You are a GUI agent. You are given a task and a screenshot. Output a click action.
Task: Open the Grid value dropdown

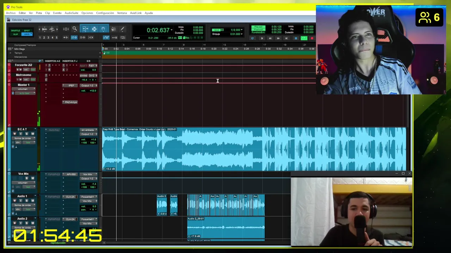click(242, 30)
